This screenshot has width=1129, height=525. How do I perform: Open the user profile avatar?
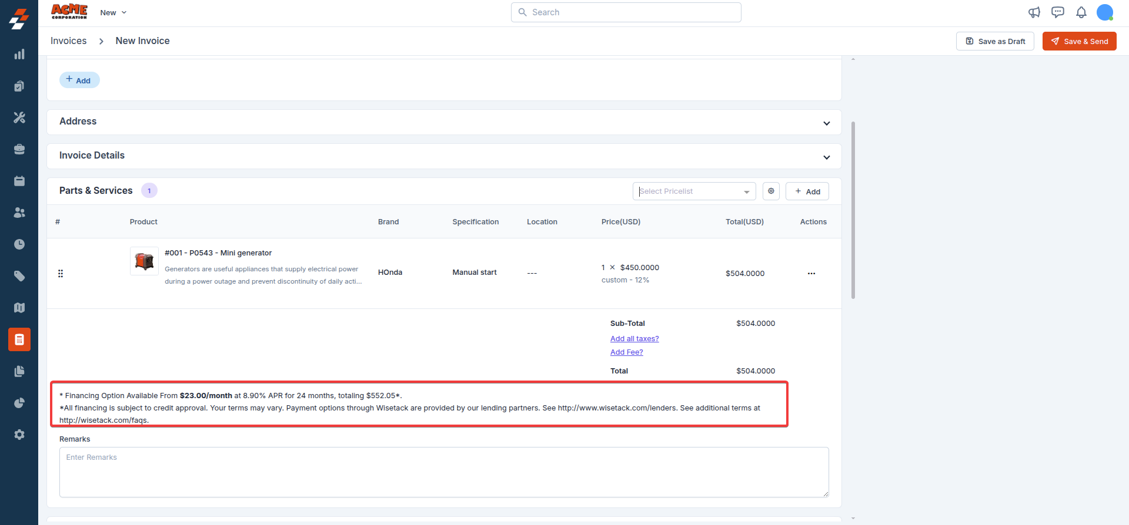(x=1105, y=12)
